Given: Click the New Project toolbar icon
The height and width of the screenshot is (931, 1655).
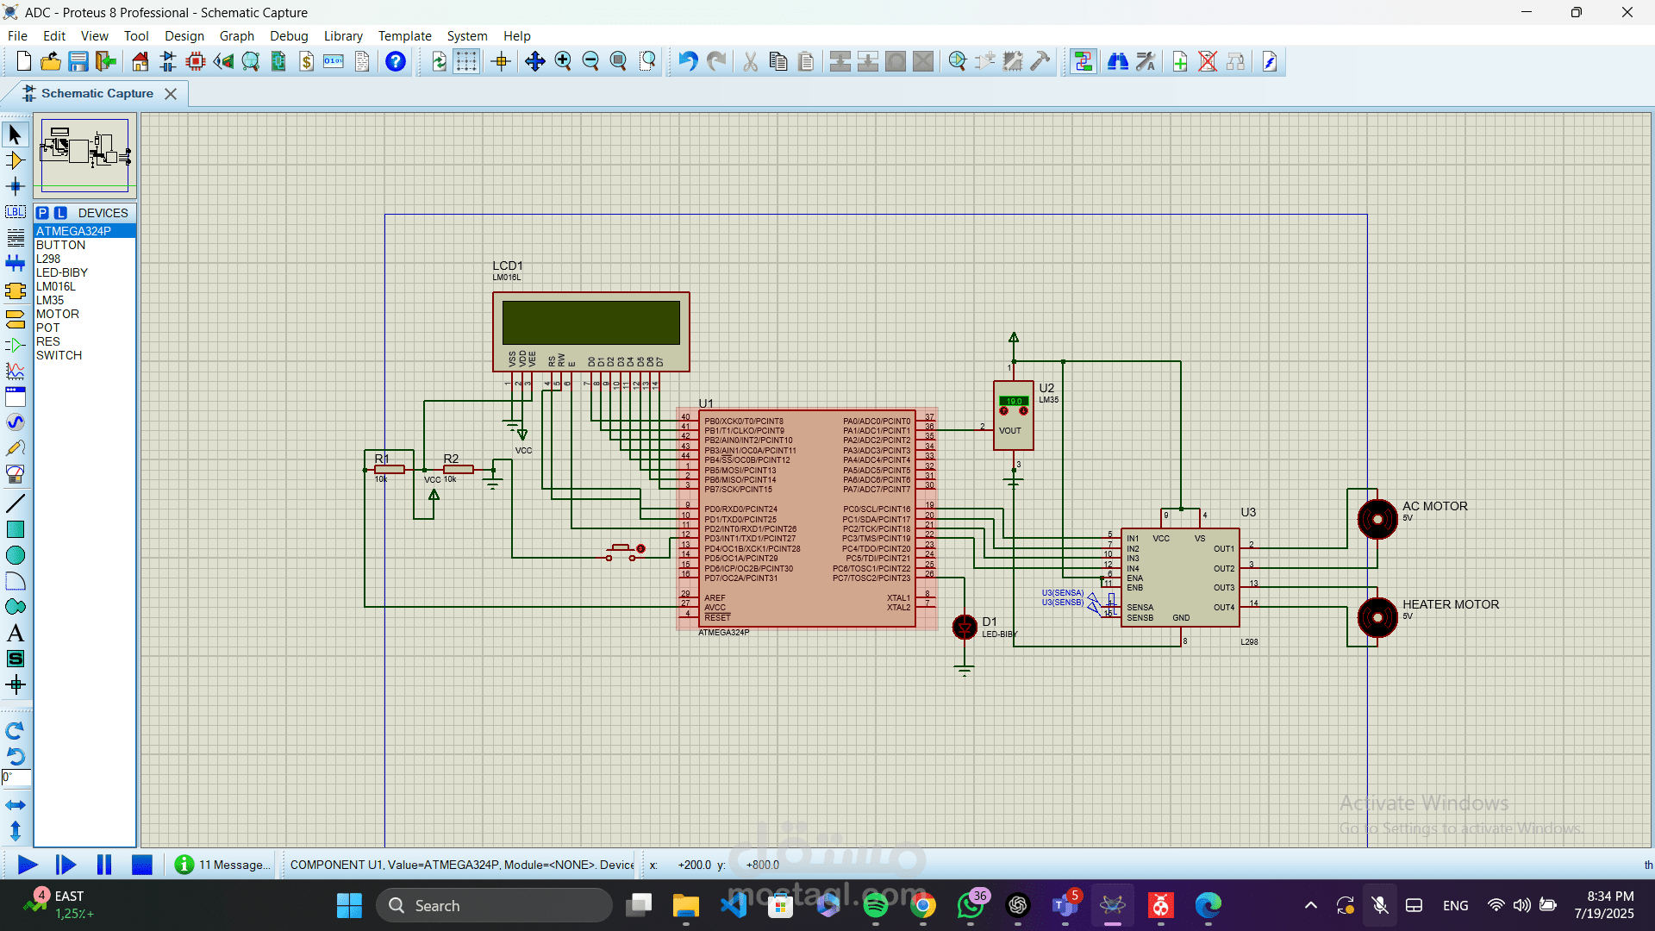Looking at the screenshot, I should pos(23,61).
